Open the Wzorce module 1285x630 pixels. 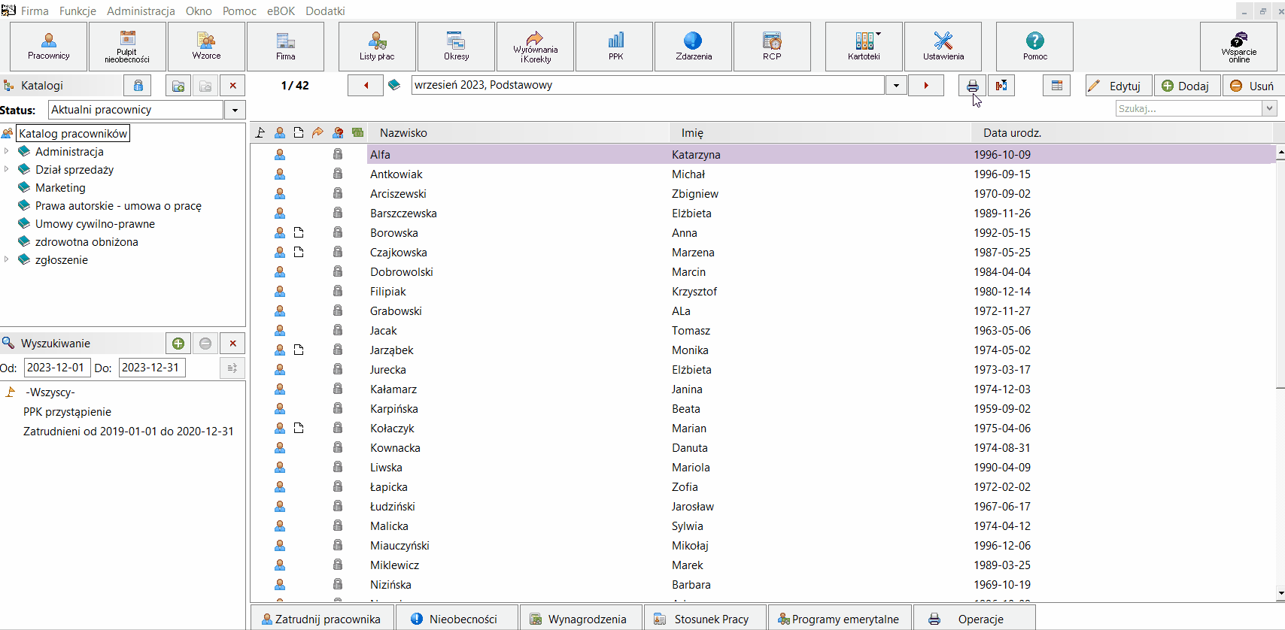tap(206, 47)
